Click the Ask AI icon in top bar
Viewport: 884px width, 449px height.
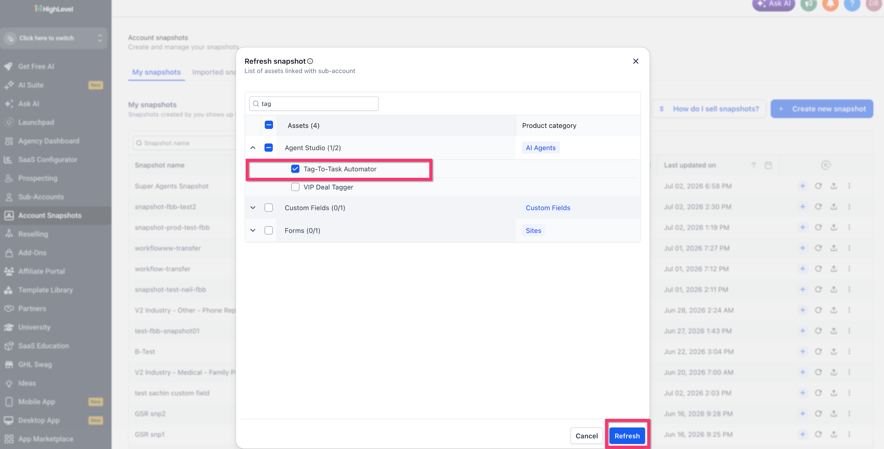coord(774,4)
